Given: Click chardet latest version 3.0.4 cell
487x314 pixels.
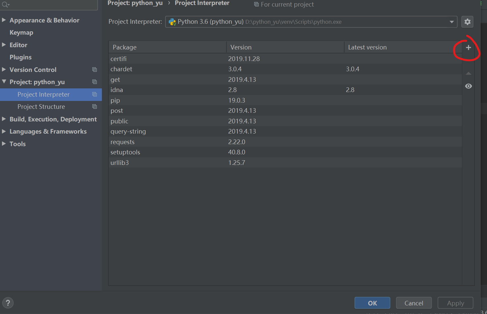Looking at the screenshot, I should point(352,69).
